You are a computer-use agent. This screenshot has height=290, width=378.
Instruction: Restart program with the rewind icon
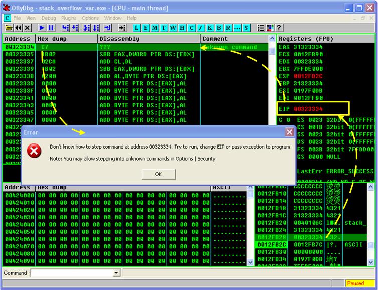coord(19,28)
